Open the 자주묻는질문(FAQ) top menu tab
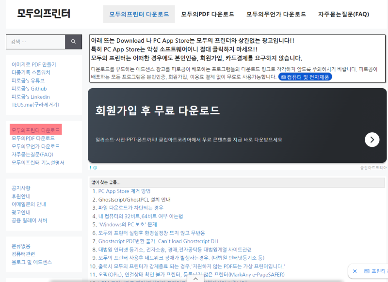 coord(343,14)
